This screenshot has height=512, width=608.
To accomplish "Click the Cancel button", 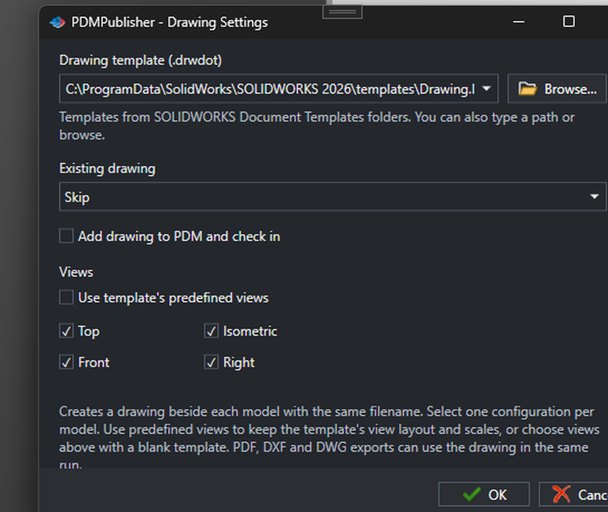I will click(573, 495).
